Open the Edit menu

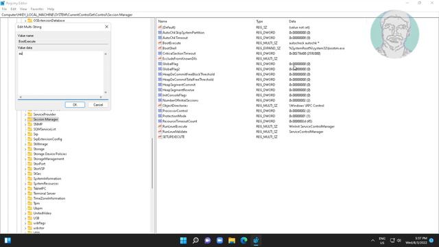[x=13, y=9]
